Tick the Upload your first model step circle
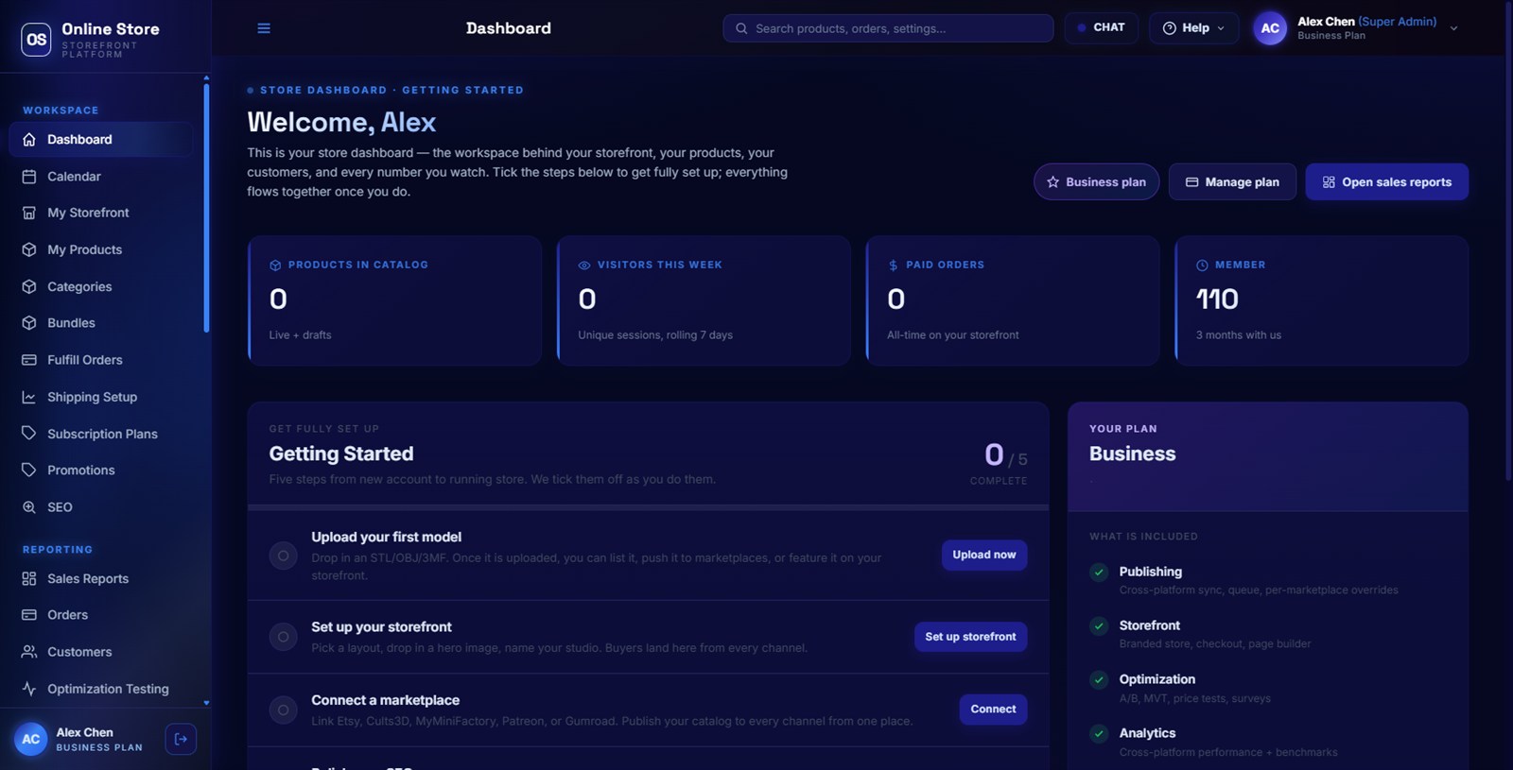 click(283, 556)
